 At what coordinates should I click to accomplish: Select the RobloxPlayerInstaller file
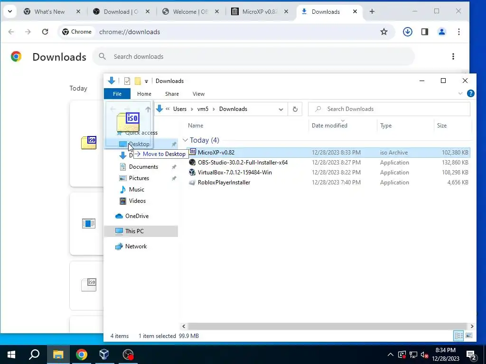click(x=328, y=182)
